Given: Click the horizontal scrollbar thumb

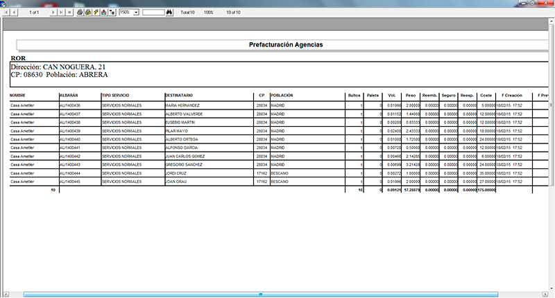Looking at the screenshot, I should click(x=261, y=294).
